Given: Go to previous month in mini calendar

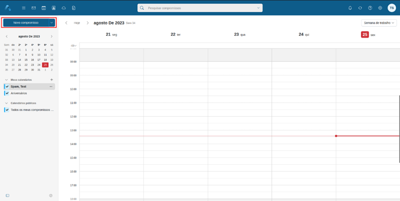Looking at the screenshot, I should pos(6,36).
